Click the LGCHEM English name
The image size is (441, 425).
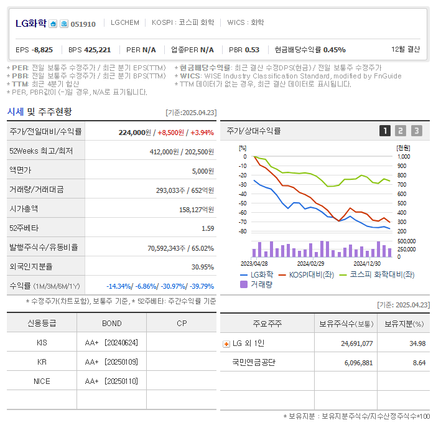[x=125, y=22]
